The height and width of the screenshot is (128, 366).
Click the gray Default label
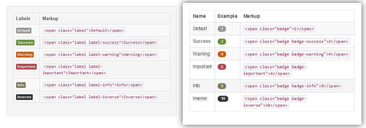pos(24,30)
